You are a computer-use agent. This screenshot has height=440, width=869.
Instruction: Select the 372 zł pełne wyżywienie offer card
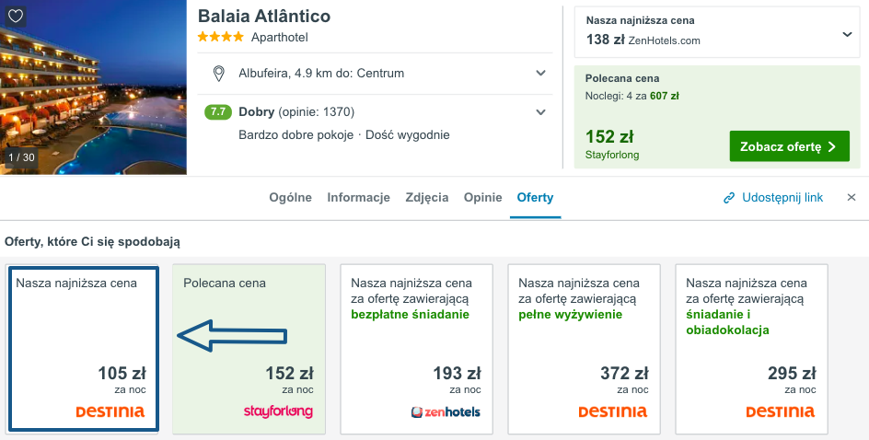(585, 349)
